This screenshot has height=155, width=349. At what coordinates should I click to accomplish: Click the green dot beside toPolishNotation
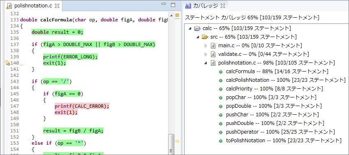pos(221,141)
